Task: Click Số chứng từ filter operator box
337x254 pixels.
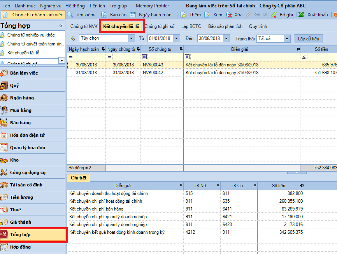Action: 144,57
